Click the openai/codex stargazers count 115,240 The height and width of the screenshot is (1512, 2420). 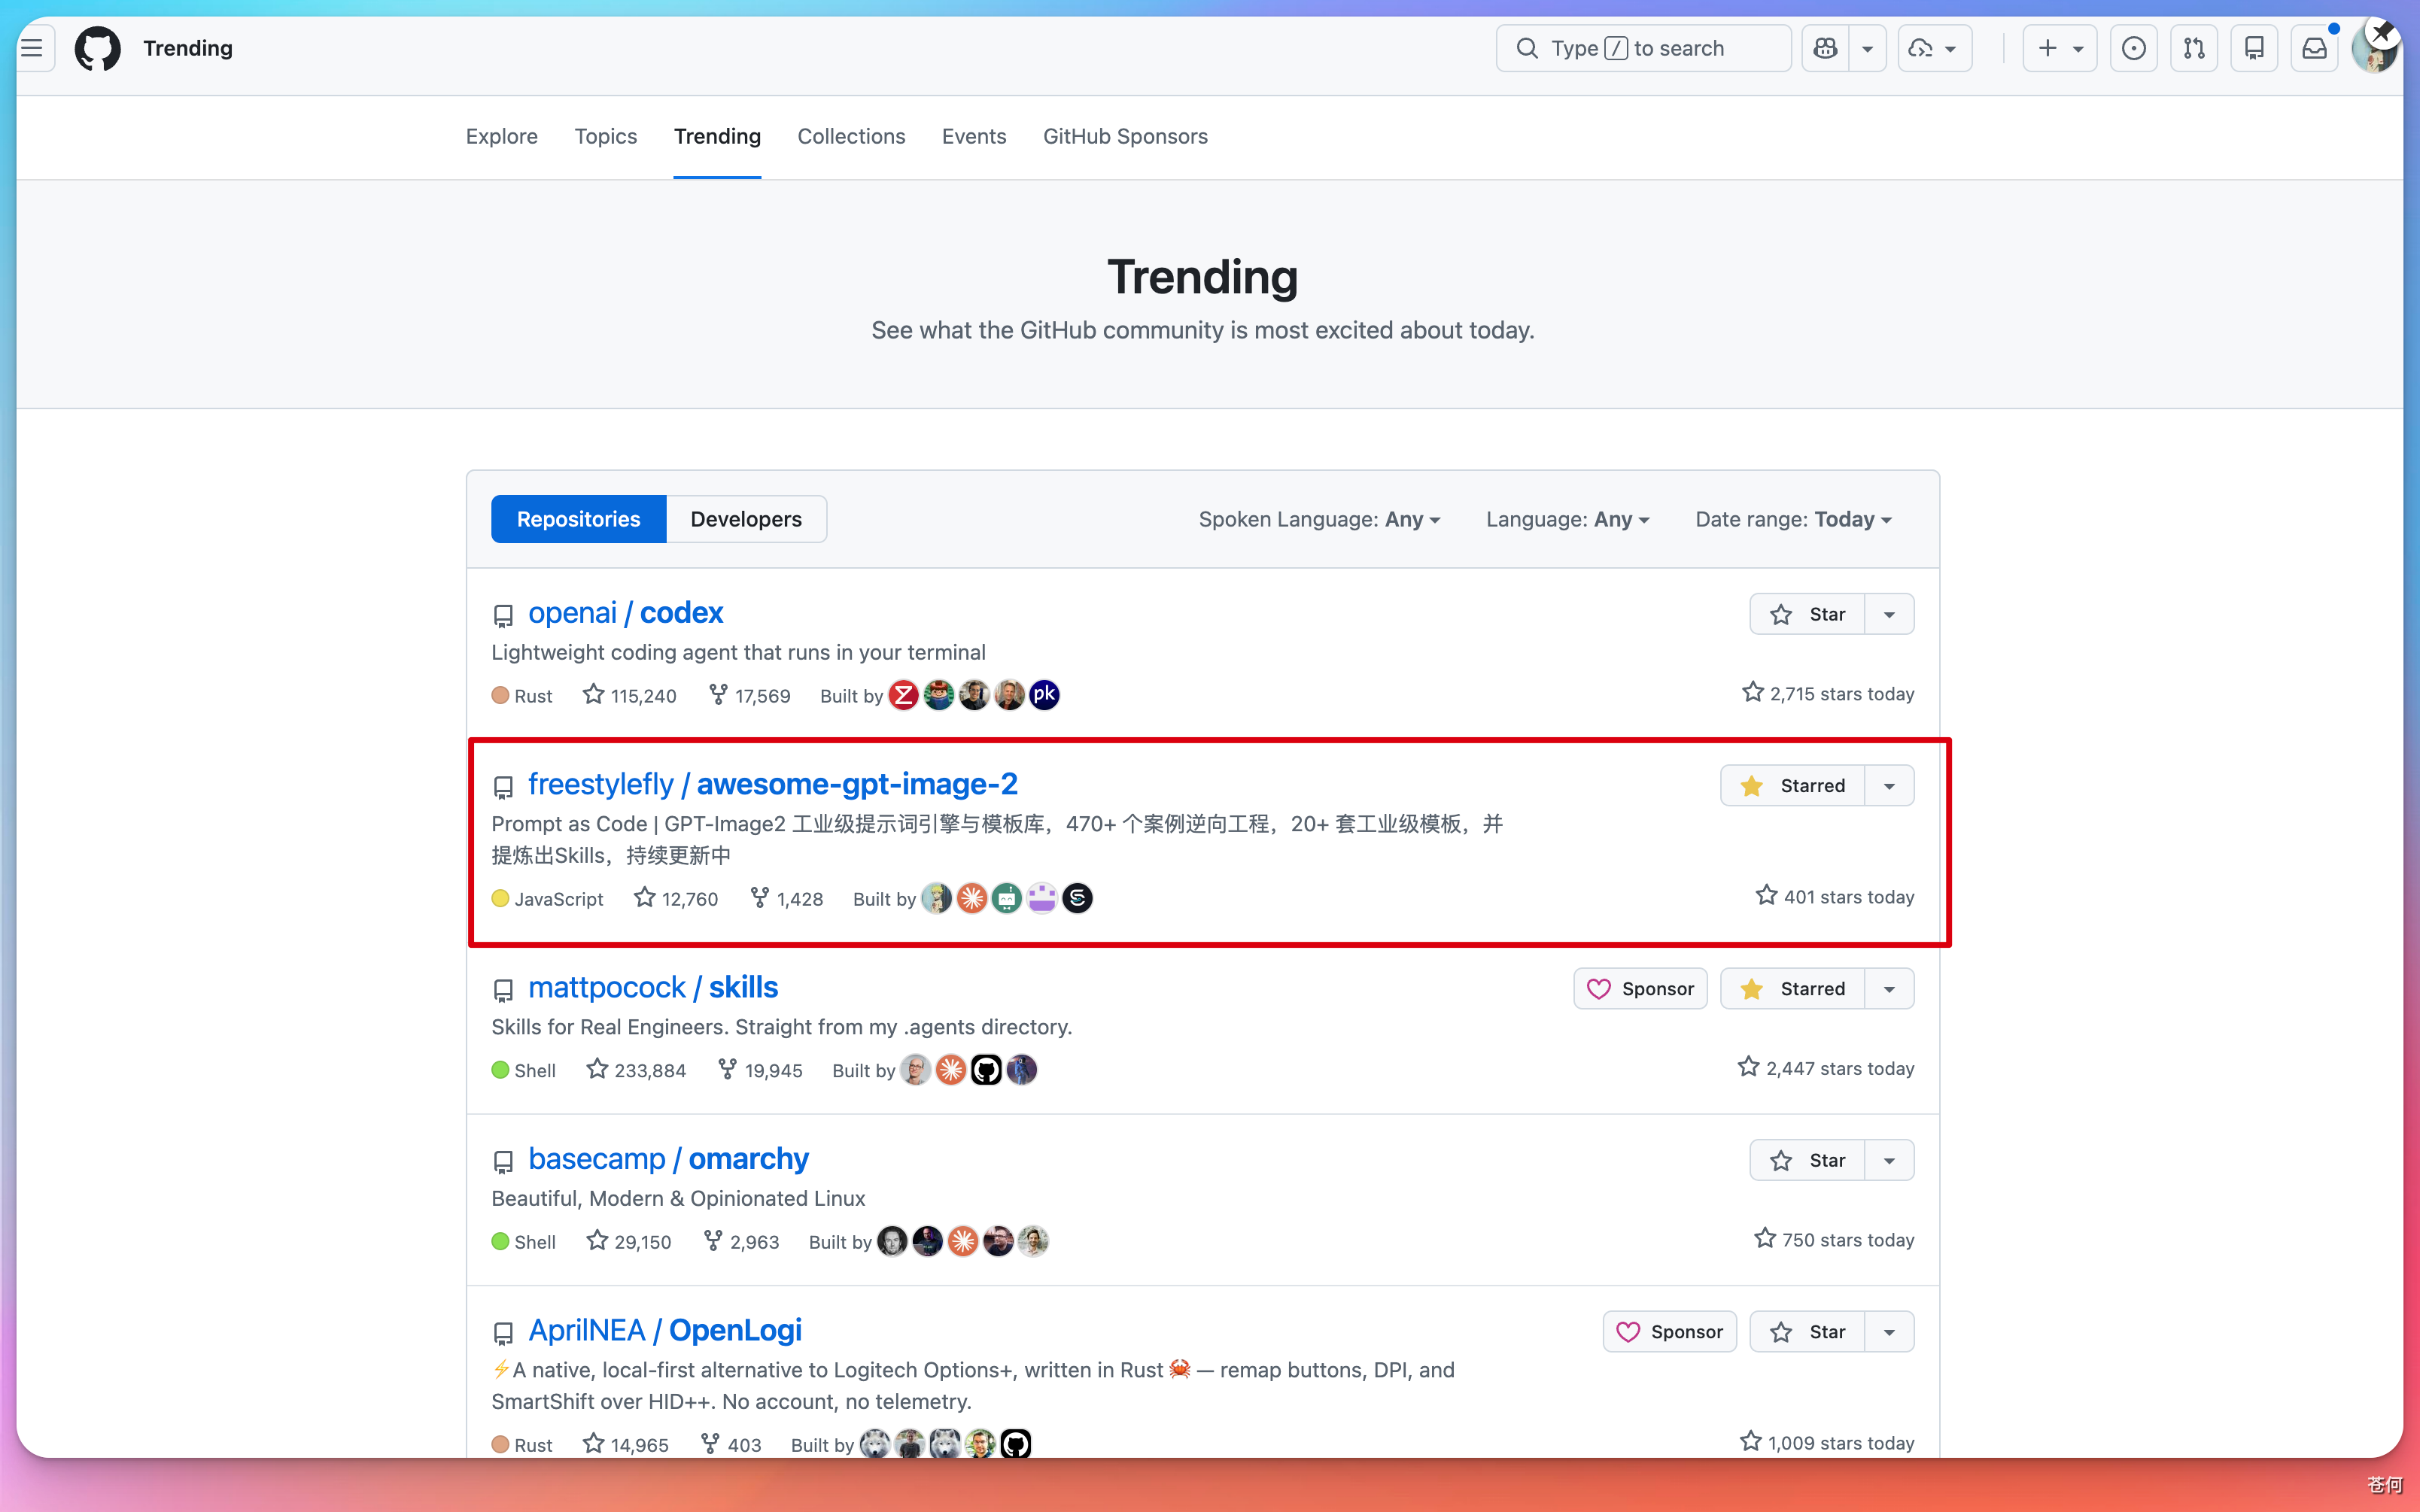pos(630,695)
